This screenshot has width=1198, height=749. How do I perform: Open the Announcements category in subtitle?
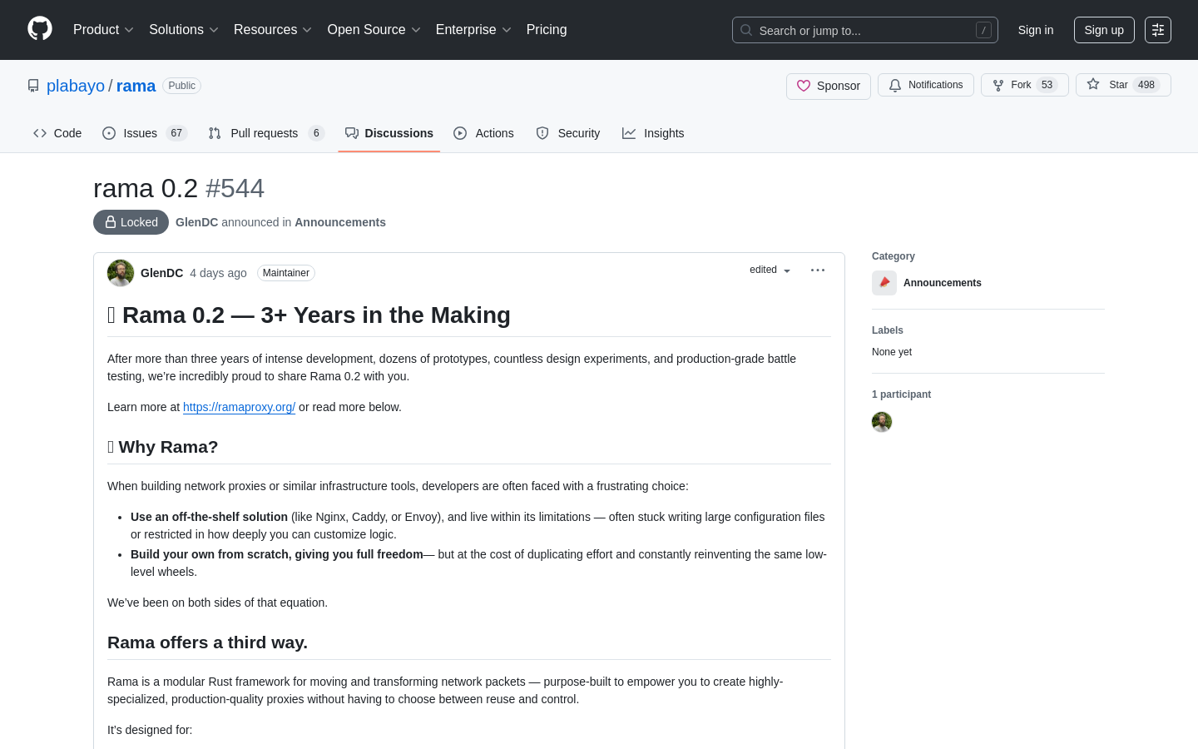(x=340, y=222)
